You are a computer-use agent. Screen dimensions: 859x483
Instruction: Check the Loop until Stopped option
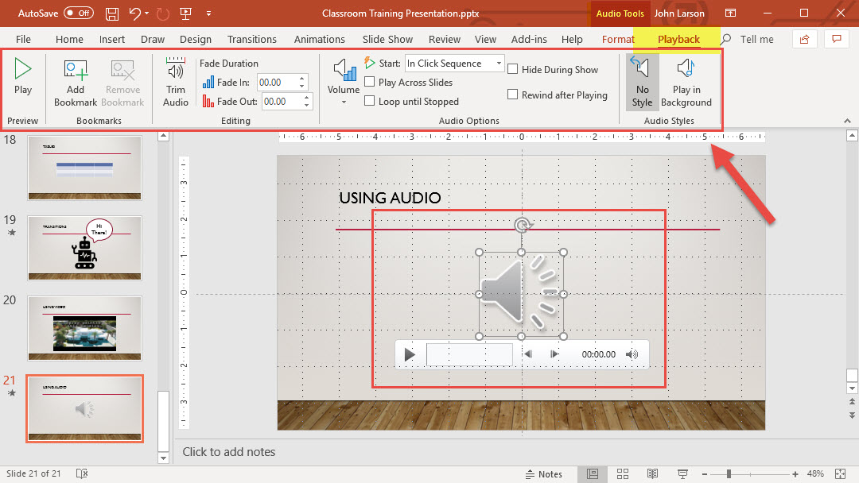(x=370, y=101)
